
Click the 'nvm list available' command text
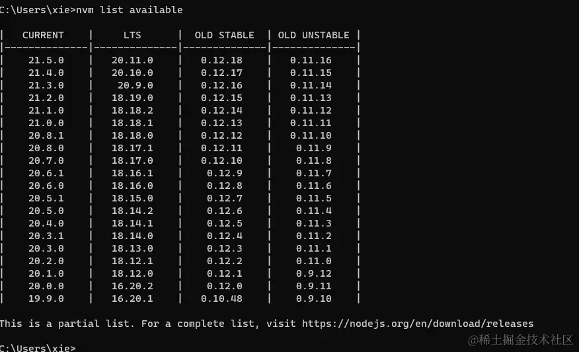point(130,10)
